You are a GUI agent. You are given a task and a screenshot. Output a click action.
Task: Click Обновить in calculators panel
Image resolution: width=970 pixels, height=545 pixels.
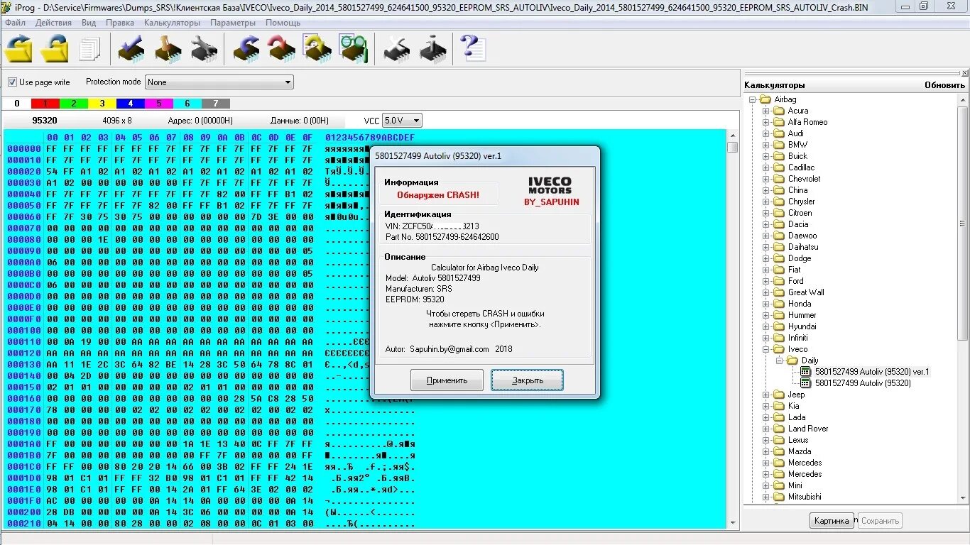coord(945,85)
